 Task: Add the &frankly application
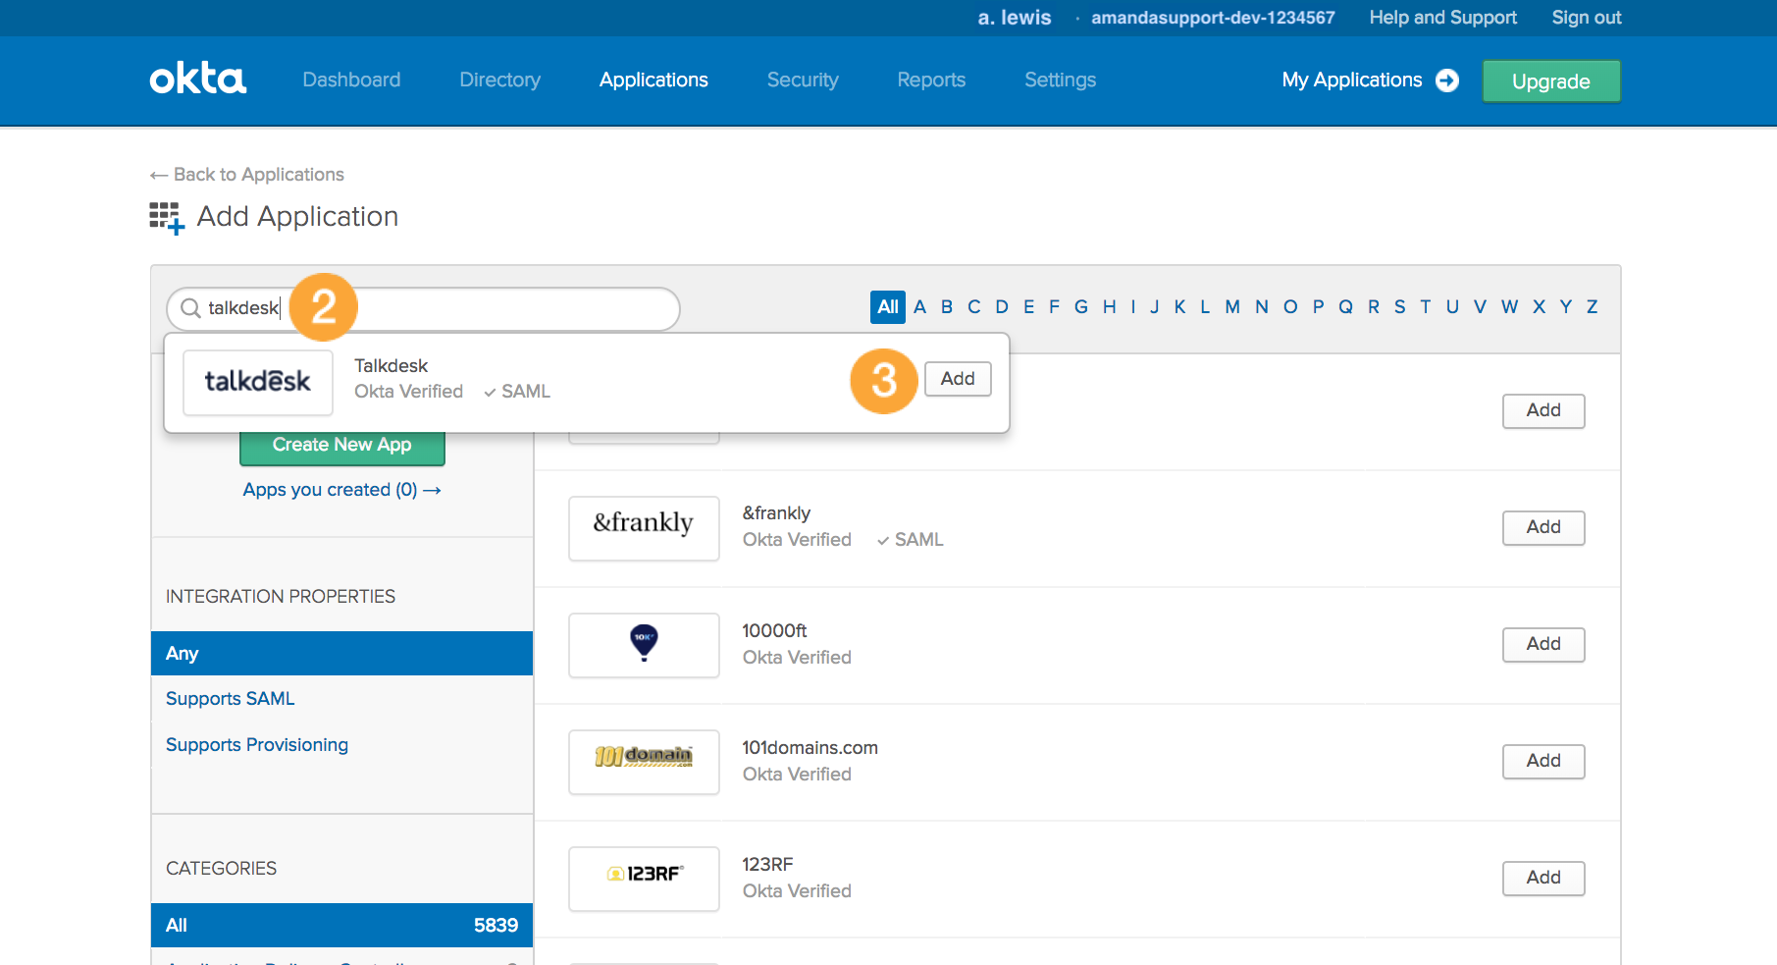click(1543, 528)
